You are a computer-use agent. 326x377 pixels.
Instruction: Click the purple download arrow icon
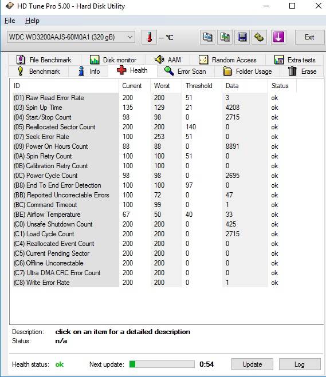(x=278, y=37)
